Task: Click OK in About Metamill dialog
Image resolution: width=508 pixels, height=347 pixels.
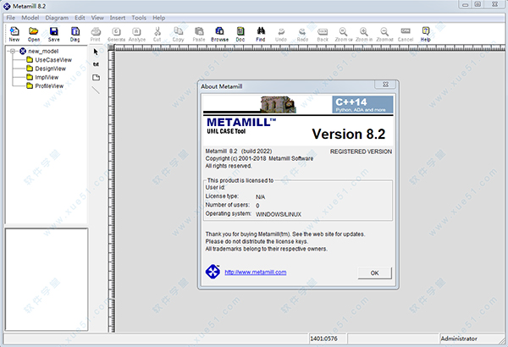Action: point(374,273)
